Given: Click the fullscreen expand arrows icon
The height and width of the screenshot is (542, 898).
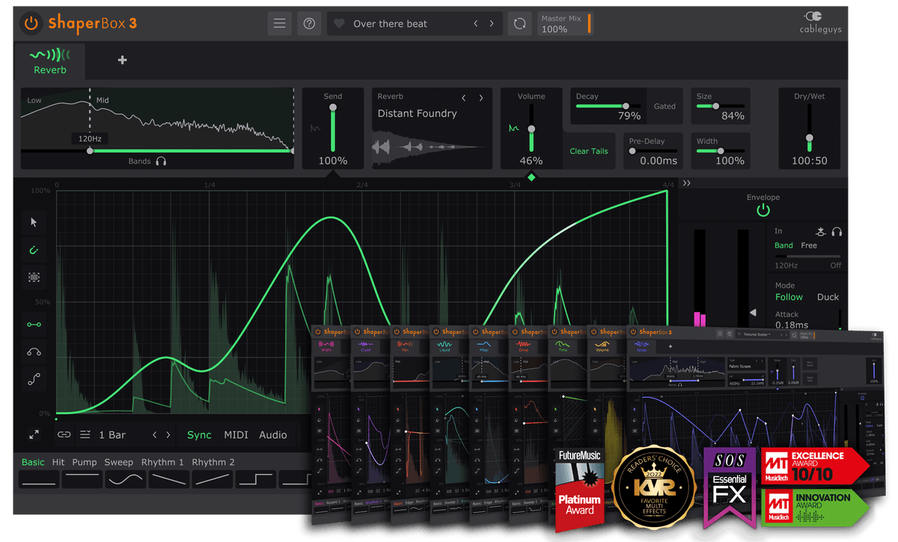Looking at the screenshot, I should tap(34, 434).
